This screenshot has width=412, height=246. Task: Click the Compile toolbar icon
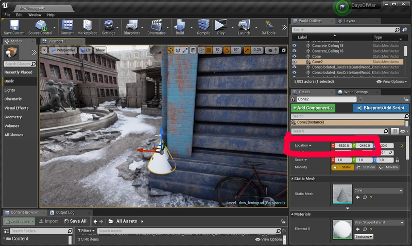pyautogui.click(x=203, y=26)
